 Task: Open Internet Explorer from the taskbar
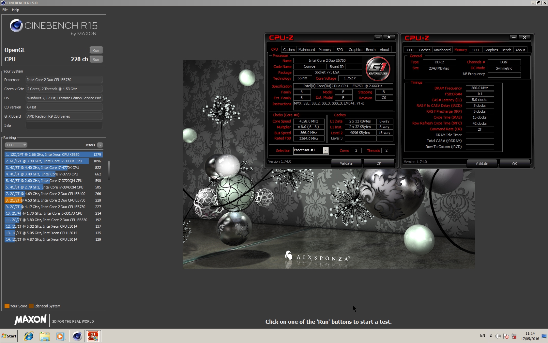coord(29,336)
